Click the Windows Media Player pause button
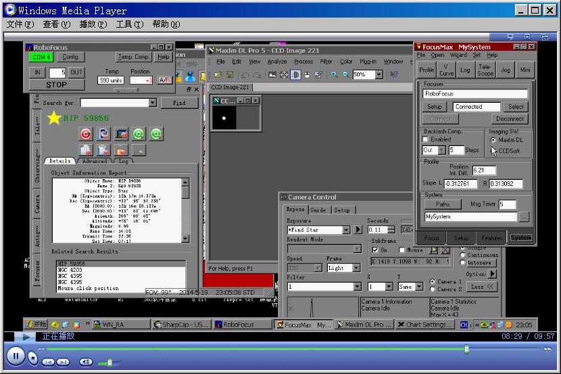The height and width of the screenshot is (374, 561). click(x=16, y=356)
